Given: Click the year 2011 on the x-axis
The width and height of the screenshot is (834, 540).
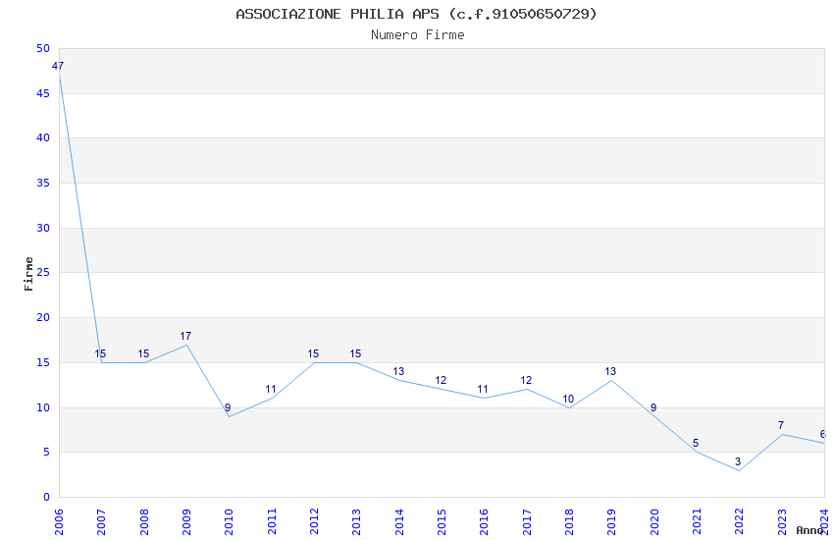Looking at the screenshot, I should [x=271, y=522].
